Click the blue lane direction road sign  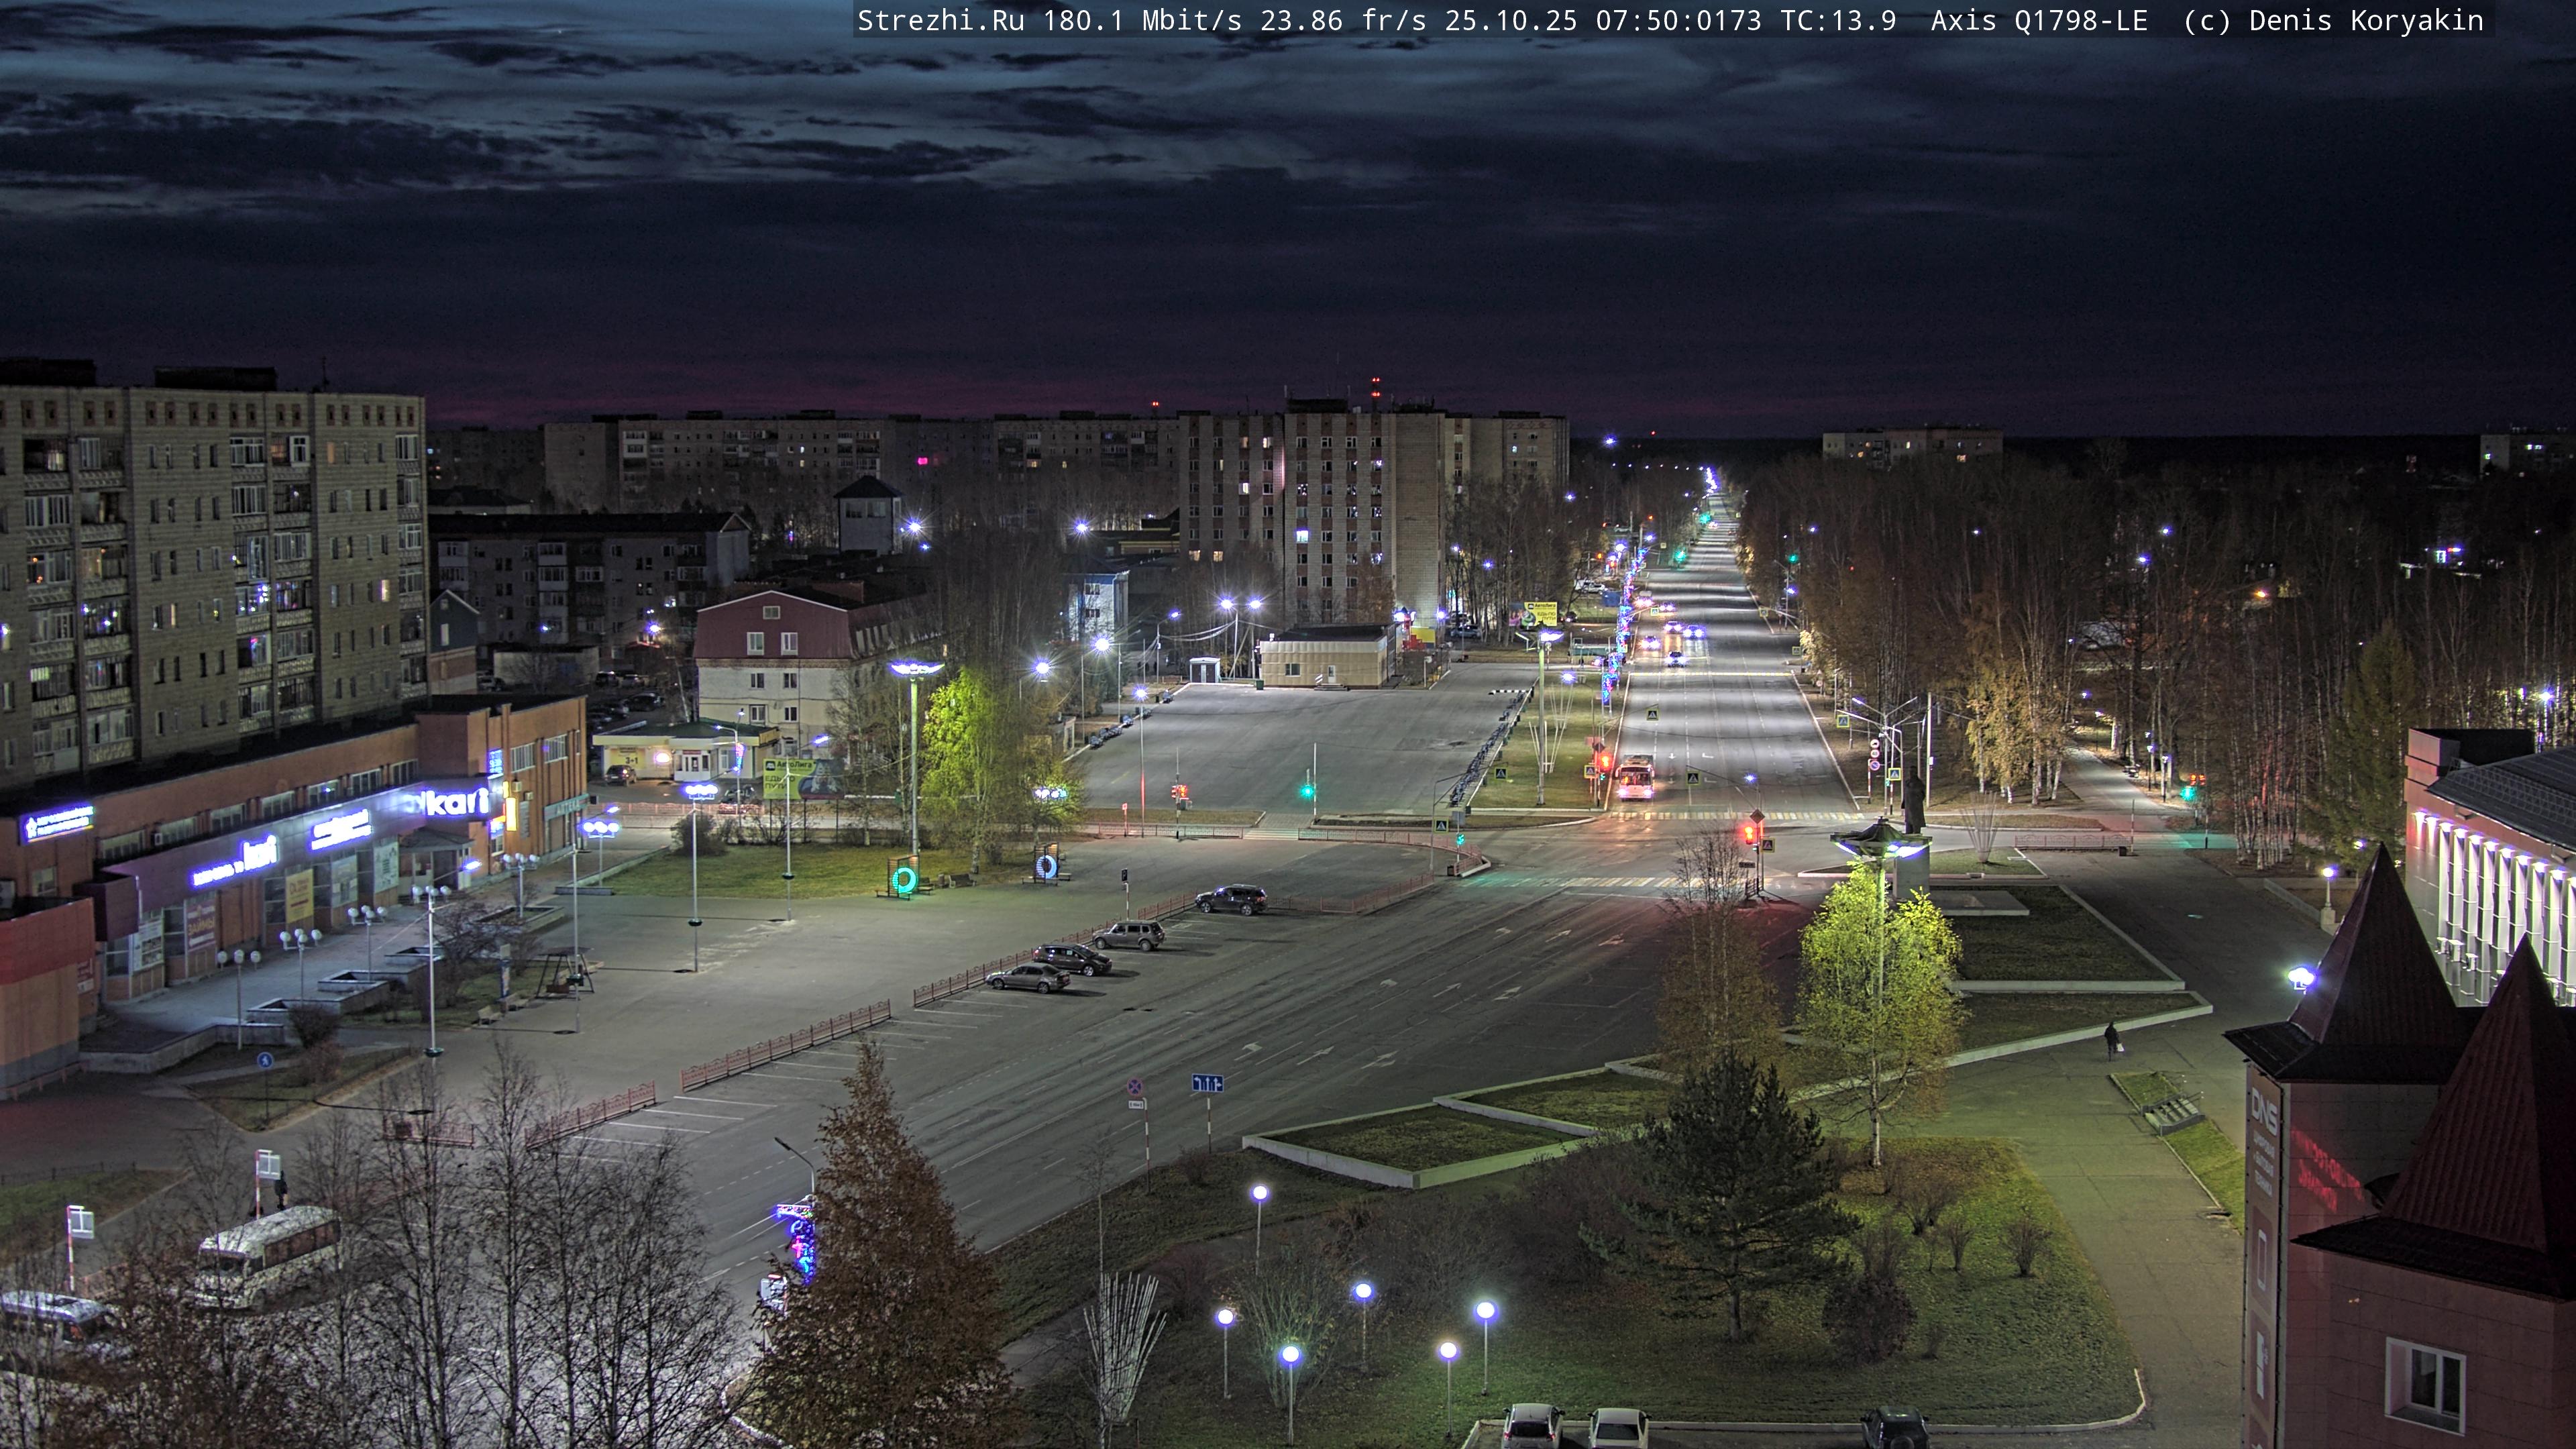click(1207, 1083)
